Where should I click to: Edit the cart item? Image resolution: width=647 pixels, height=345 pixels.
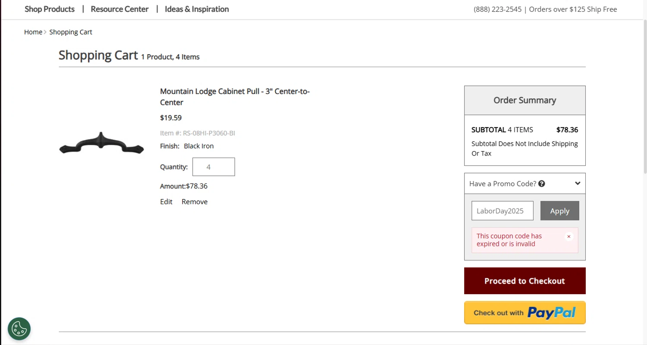coord(166,202)
